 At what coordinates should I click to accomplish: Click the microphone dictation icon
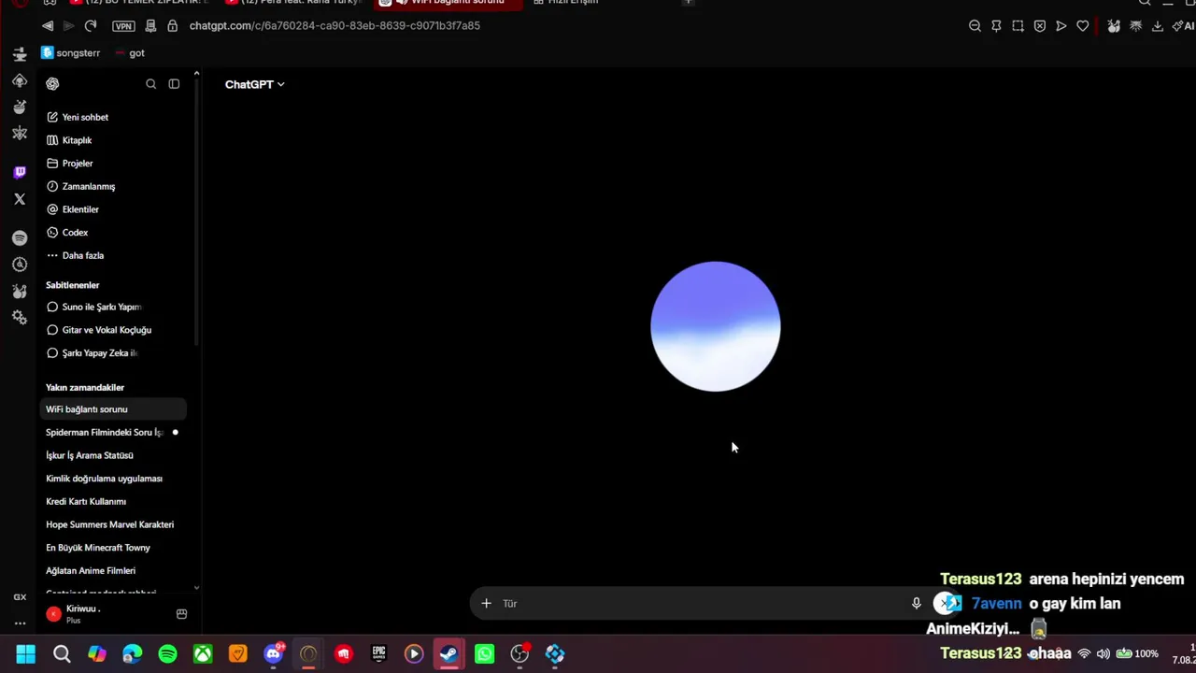tap(916, 604)
